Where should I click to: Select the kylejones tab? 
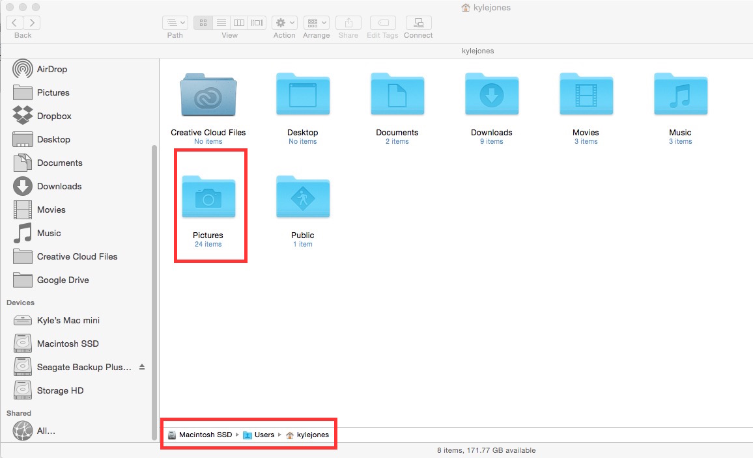478,51
